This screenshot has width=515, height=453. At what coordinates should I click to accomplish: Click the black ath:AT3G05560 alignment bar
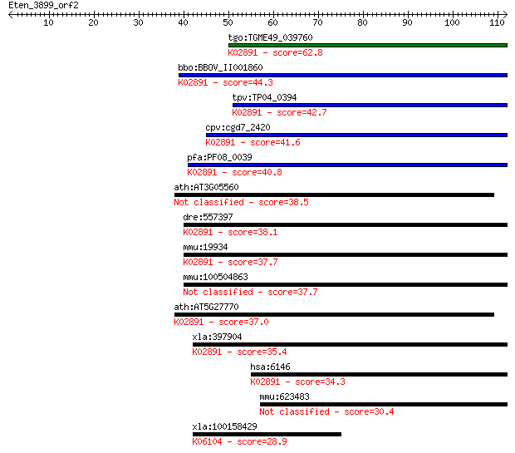[334, 195]
